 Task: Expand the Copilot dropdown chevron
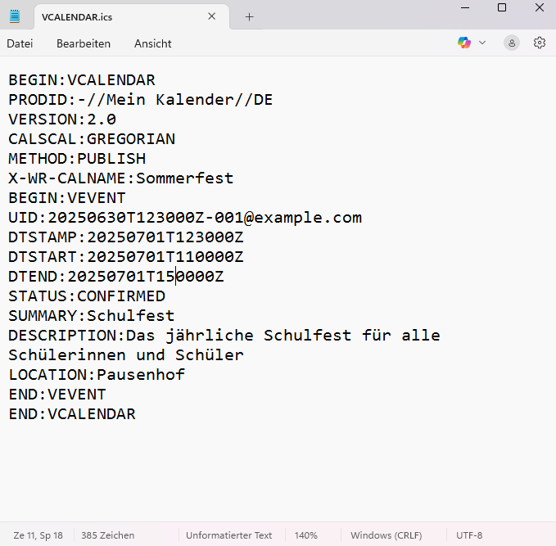pos(482,43)
